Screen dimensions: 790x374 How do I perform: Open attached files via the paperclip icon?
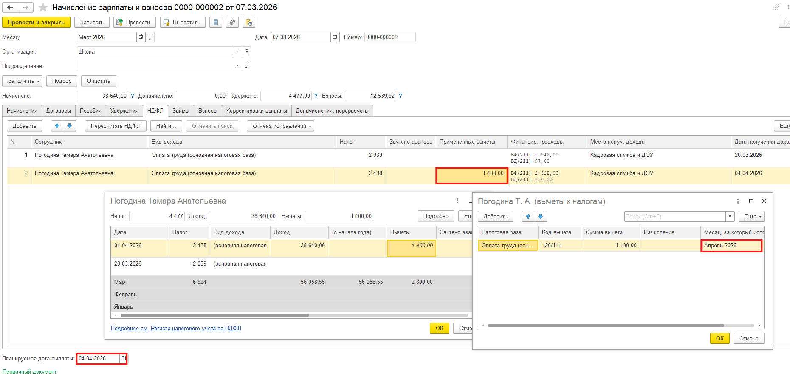232,22
